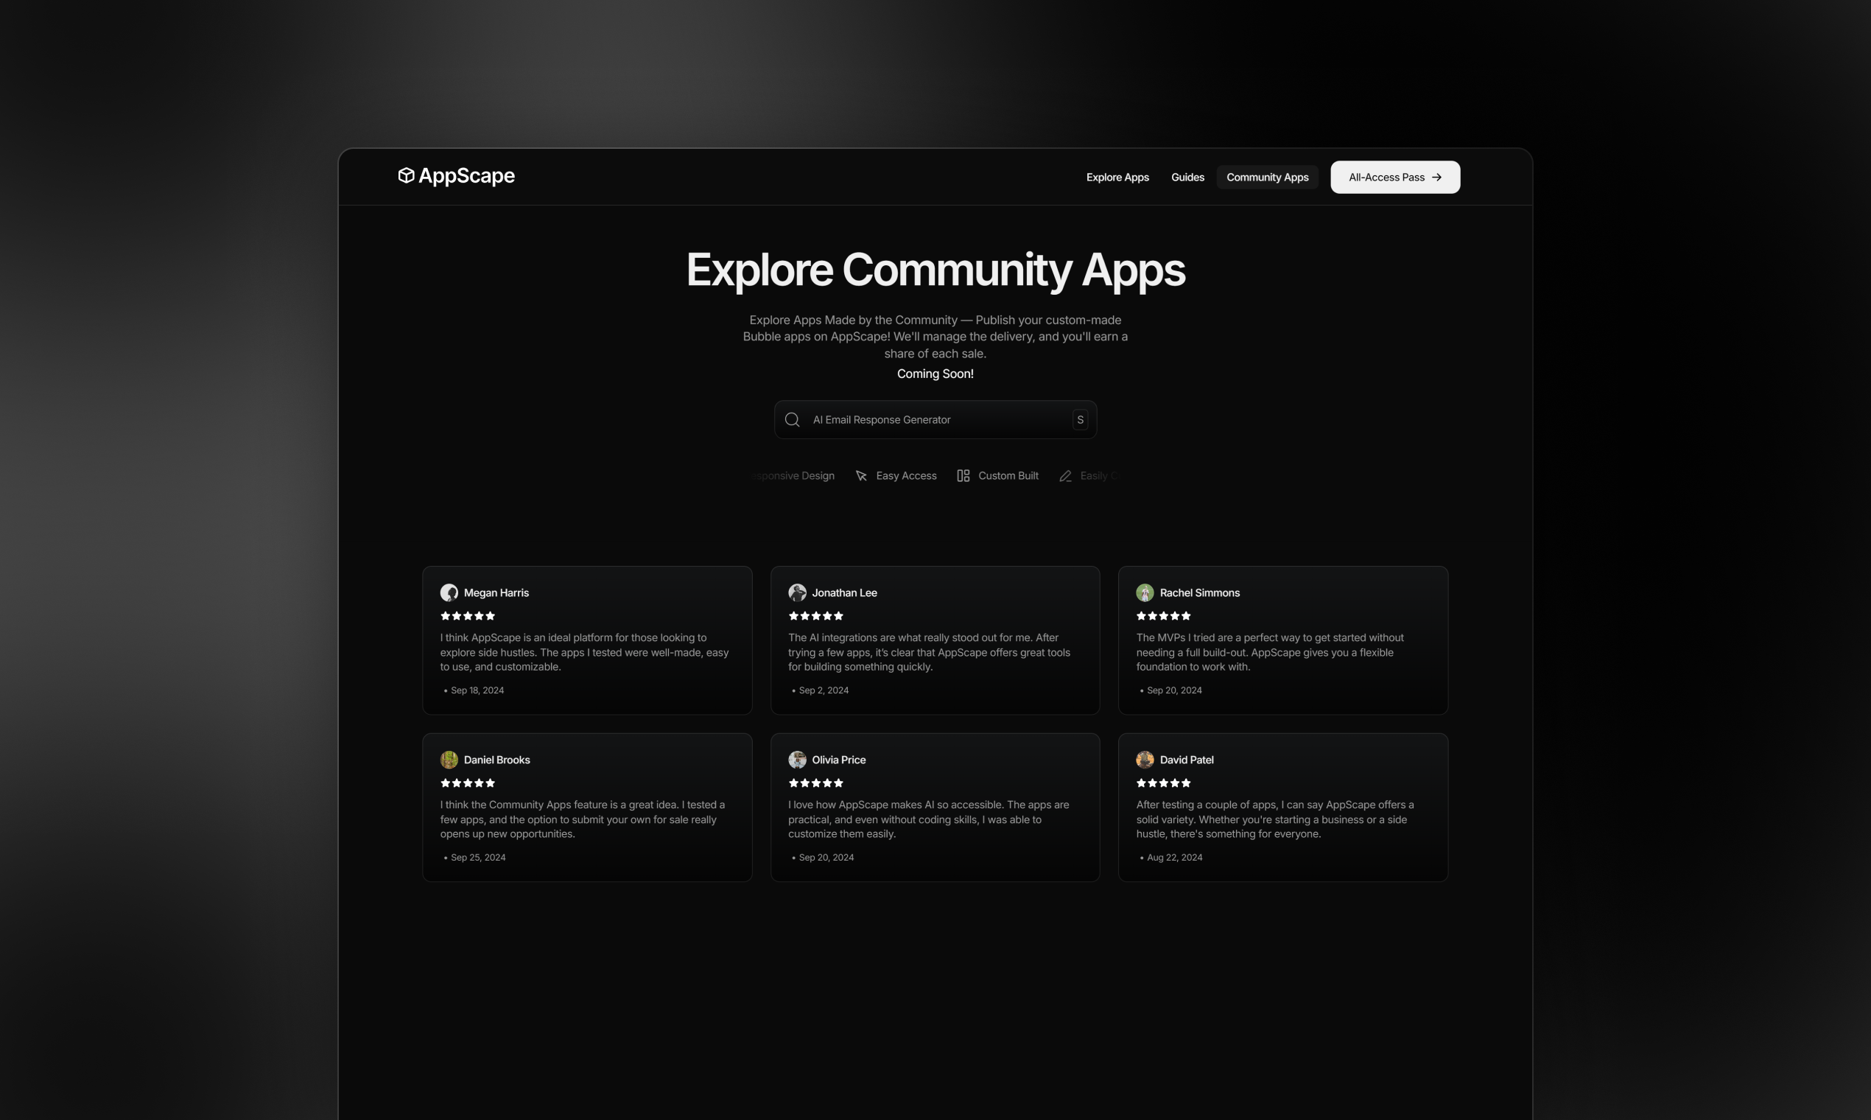Click the AppScape brand name link
Viewport: 1871px width, 1120px height.
pyautogui.click(x=466, y=176)
